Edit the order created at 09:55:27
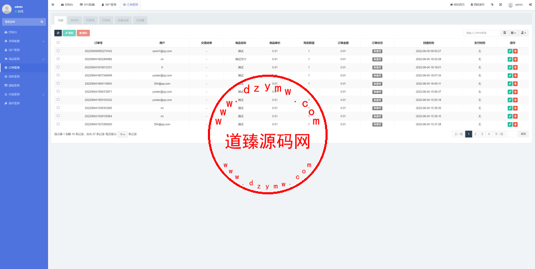 pyautogui.click(x=510, y=51)
